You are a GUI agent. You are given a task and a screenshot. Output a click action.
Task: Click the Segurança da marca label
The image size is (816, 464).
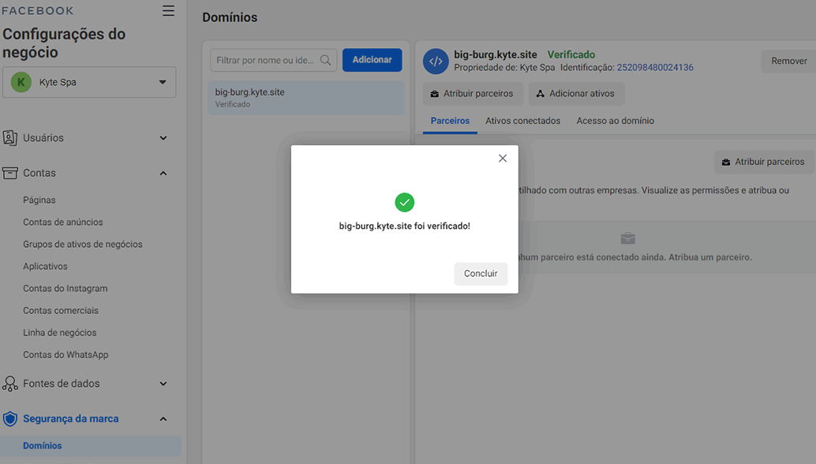[x=71, y=419]
